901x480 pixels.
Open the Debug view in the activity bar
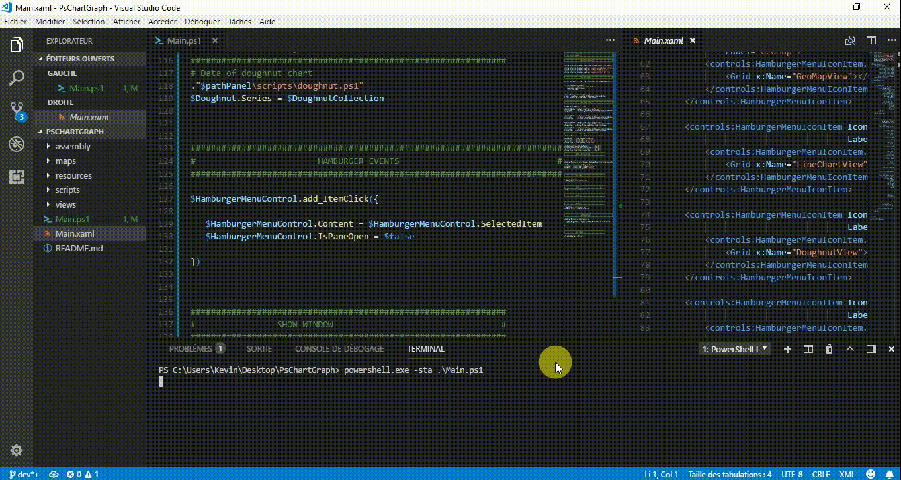[x=16, y=144]
